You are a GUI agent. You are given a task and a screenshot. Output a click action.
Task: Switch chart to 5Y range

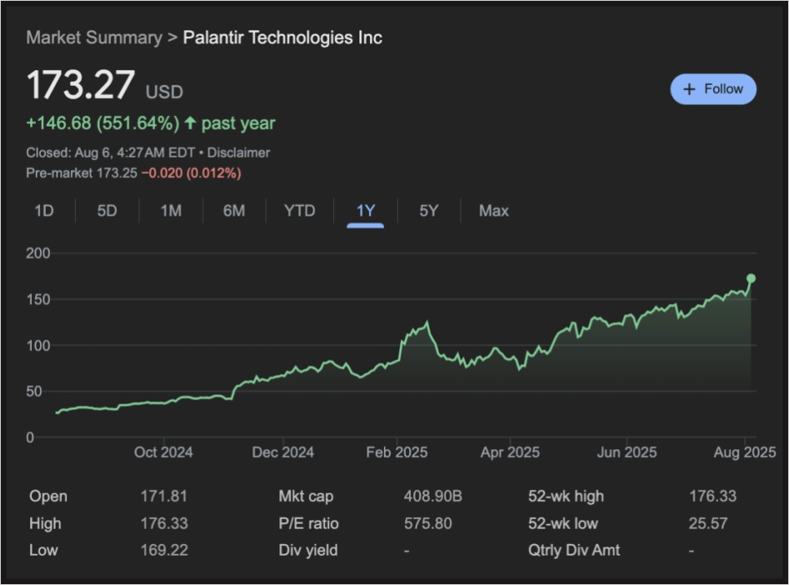tap(429, 211)
